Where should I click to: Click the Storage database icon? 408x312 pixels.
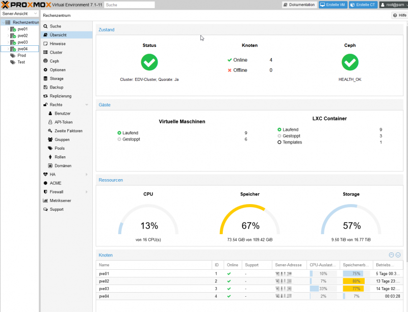[45, 79]
